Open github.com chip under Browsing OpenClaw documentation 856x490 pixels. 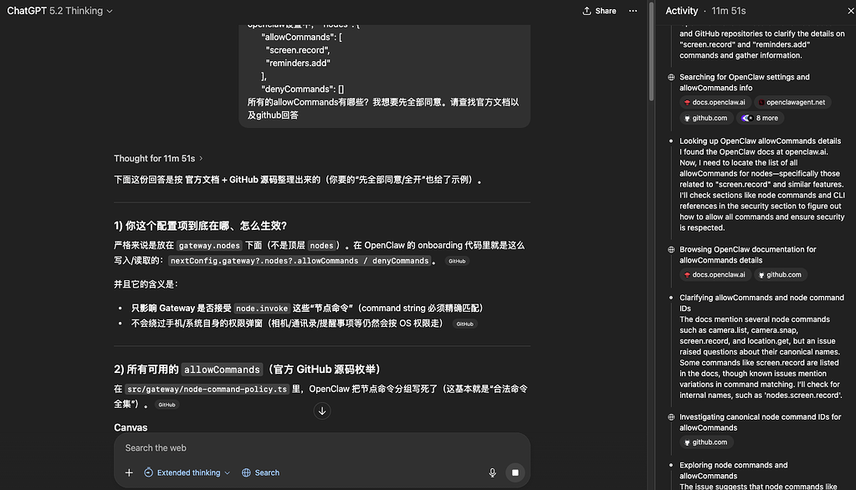coord(780,274)
